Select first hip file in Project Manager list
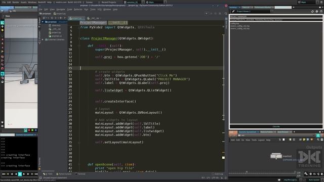 [x=235, y=24]
